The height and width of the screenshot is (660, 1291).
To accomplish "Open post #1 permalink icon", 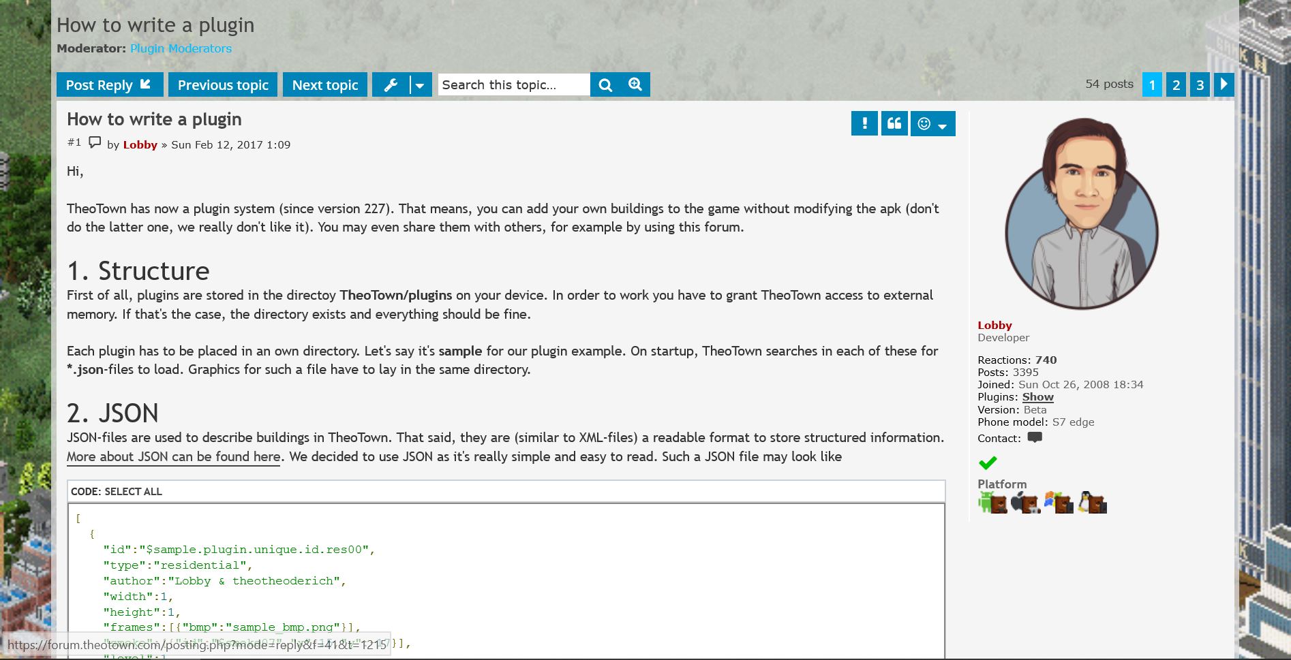I will coord(95,142).
